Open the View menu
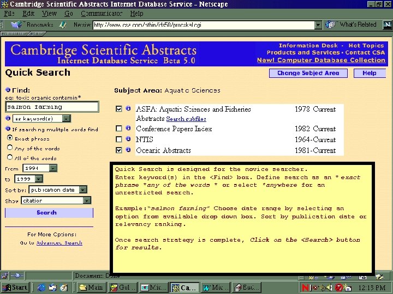 (49, 14)
